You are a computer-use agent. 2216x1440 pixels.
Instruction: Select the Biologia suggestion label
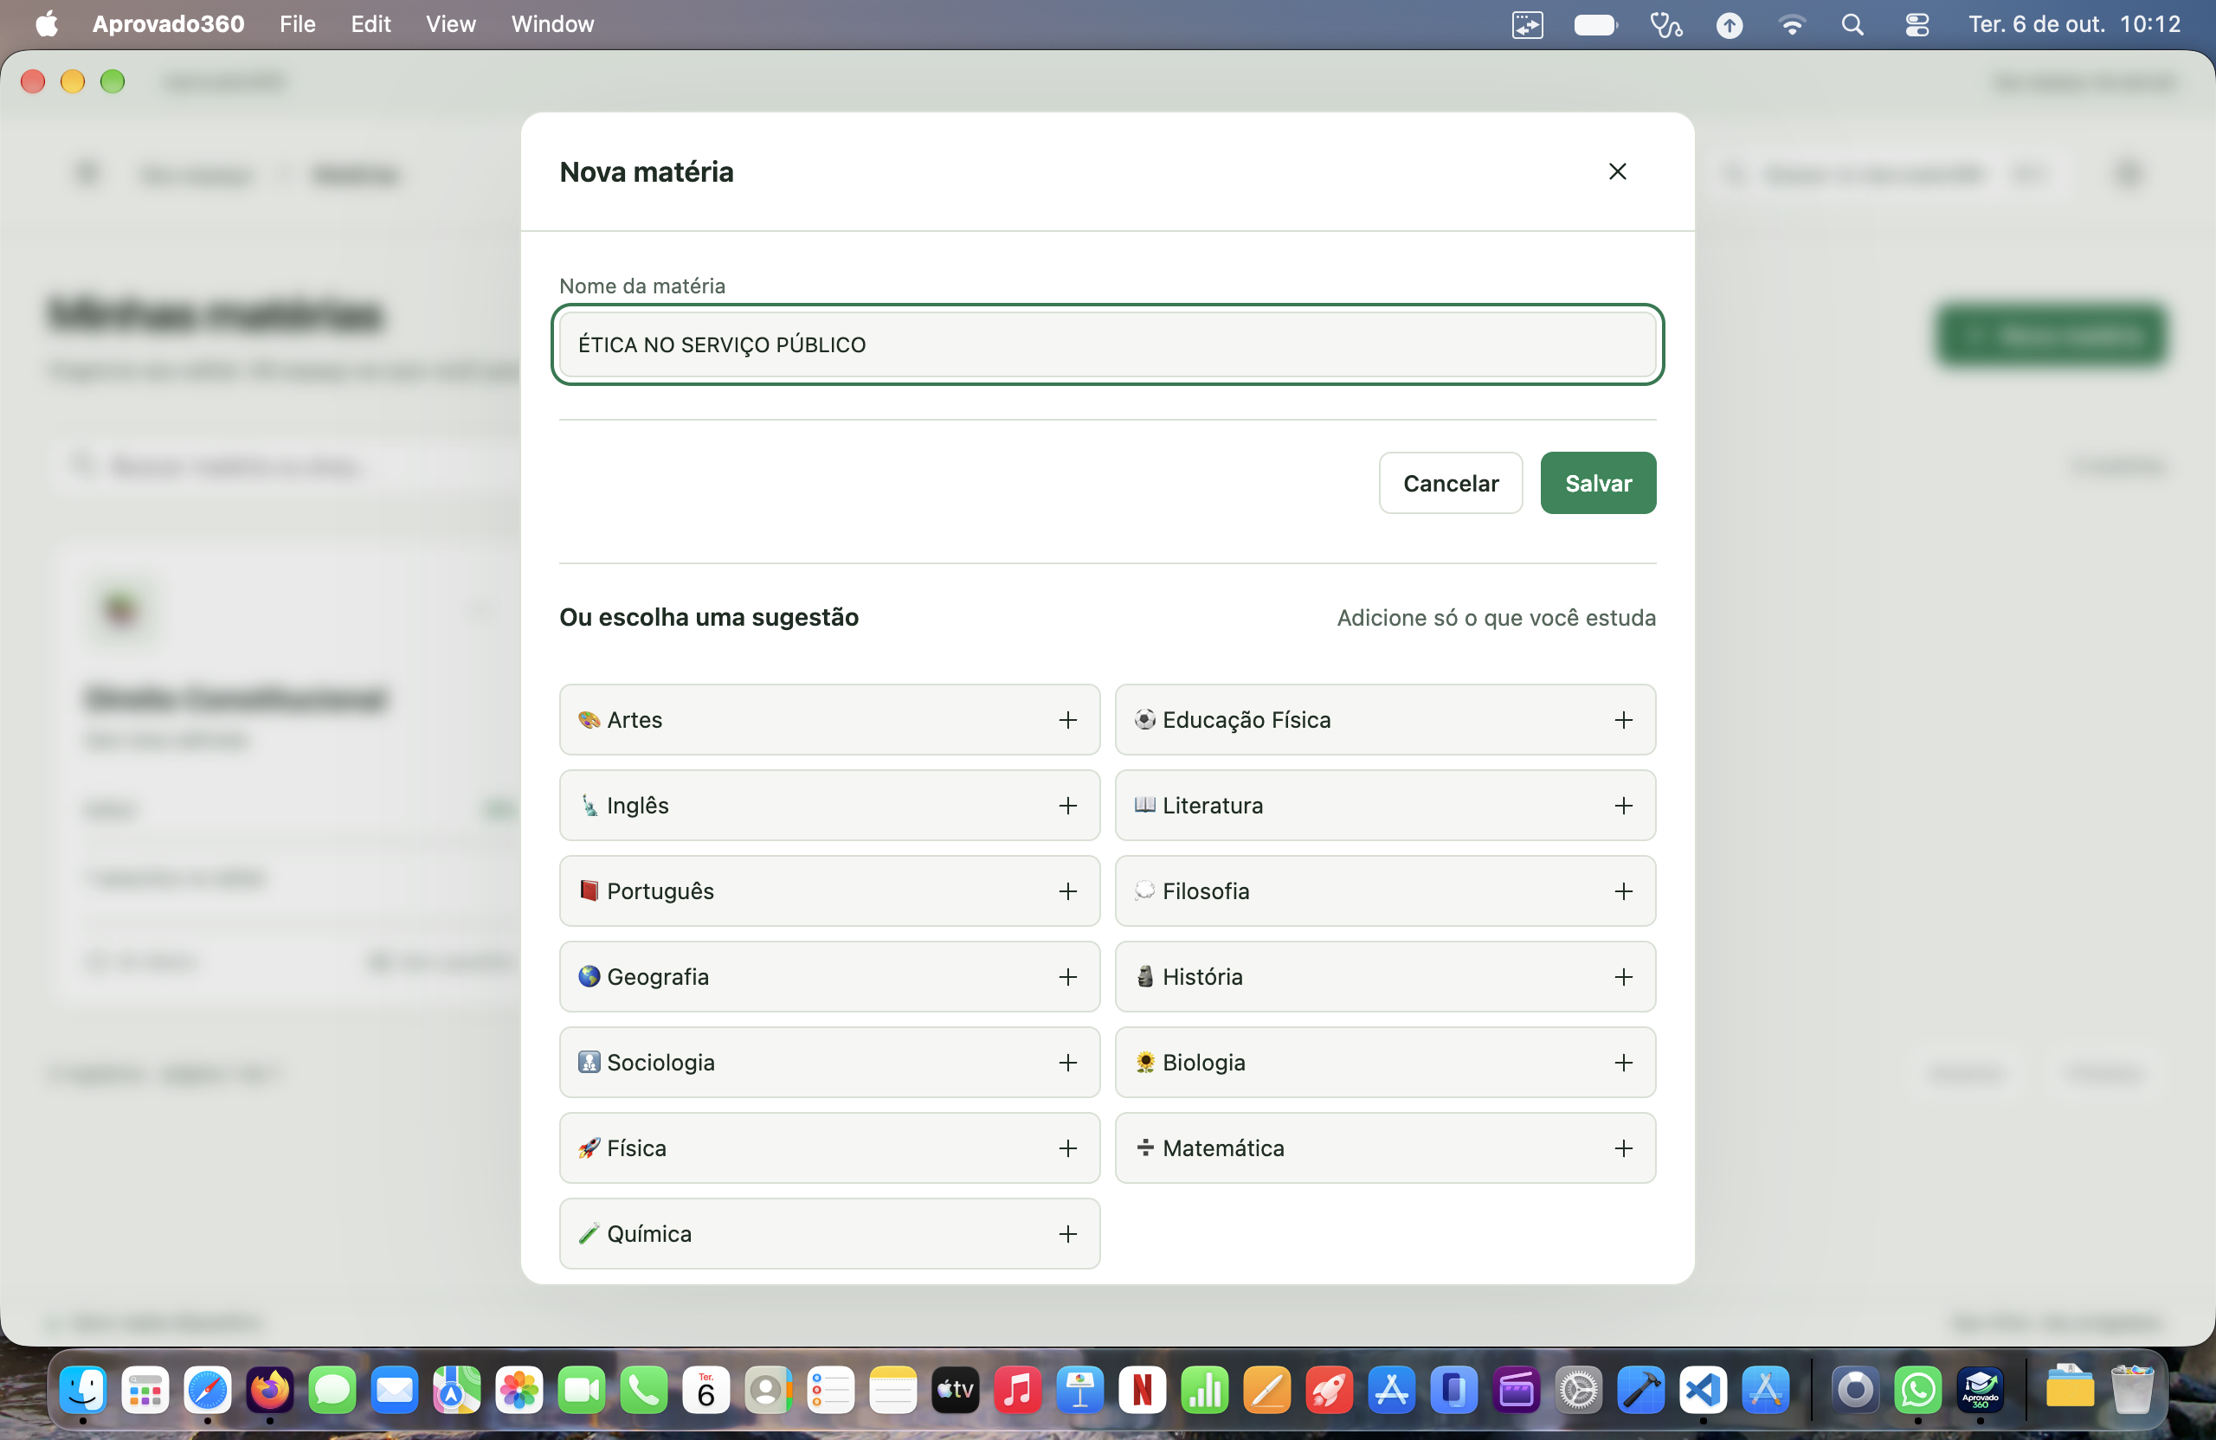click(x=1203, y=1062)
